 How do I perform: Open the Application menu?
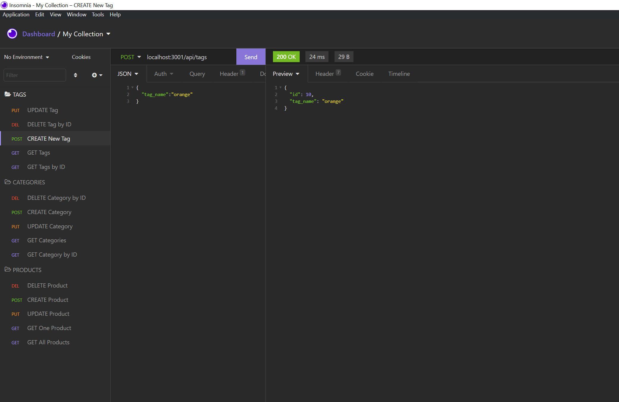click(16, 14)
